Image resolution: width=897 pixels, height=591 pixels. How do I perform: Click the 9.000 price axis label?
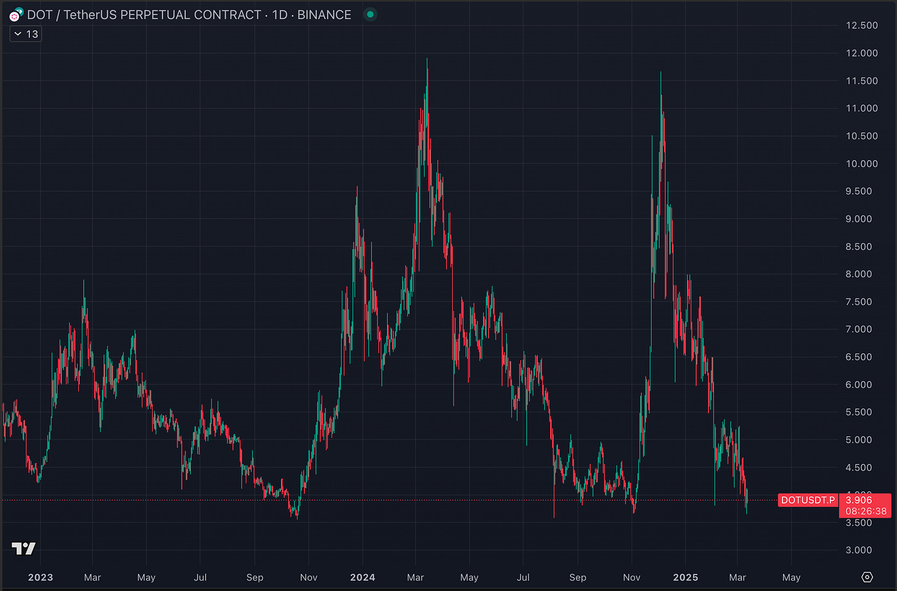[x=859, y=219]
